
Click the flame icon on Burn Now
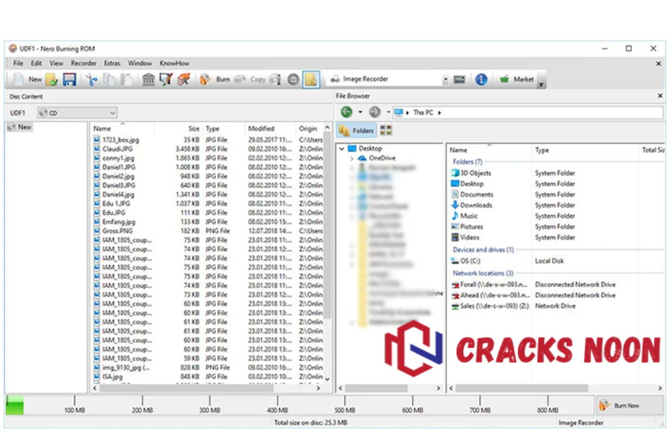click(x=604, y=405)
